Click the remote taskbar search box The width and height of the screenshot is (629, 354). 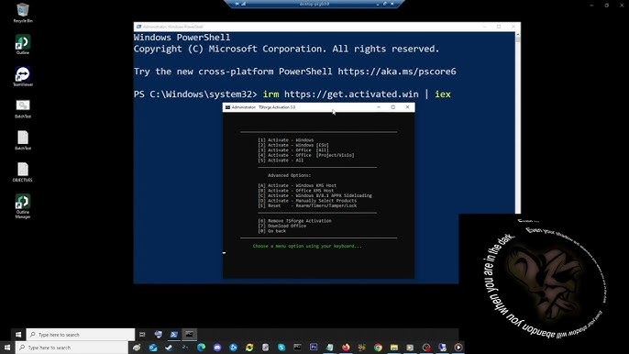(81, 335)
